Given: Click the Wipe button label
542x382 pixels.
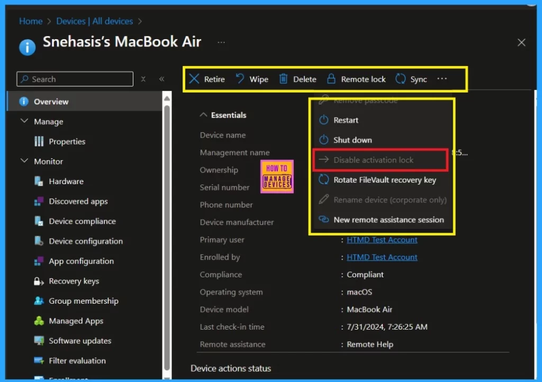Looking at the screenshot, I should pyautogui.click(x=259, y=79).
